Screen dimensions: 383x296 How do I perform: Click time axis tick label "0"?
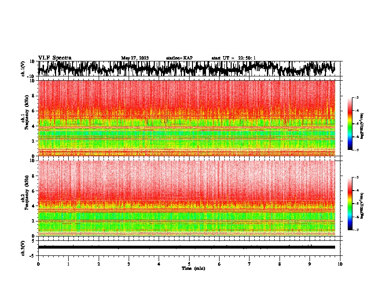click(x=38, y=264)
